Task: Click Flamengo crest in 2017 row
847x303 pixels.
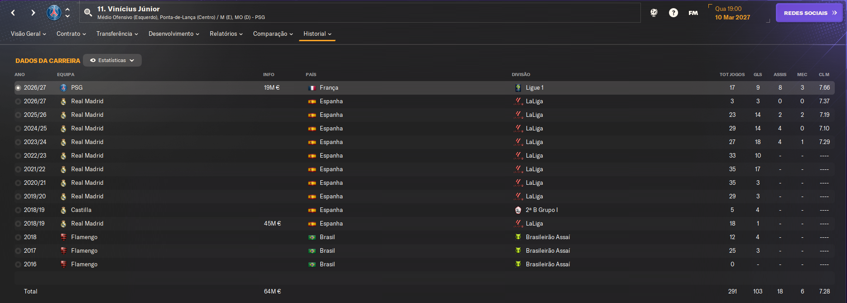Action: pos(63,251)
